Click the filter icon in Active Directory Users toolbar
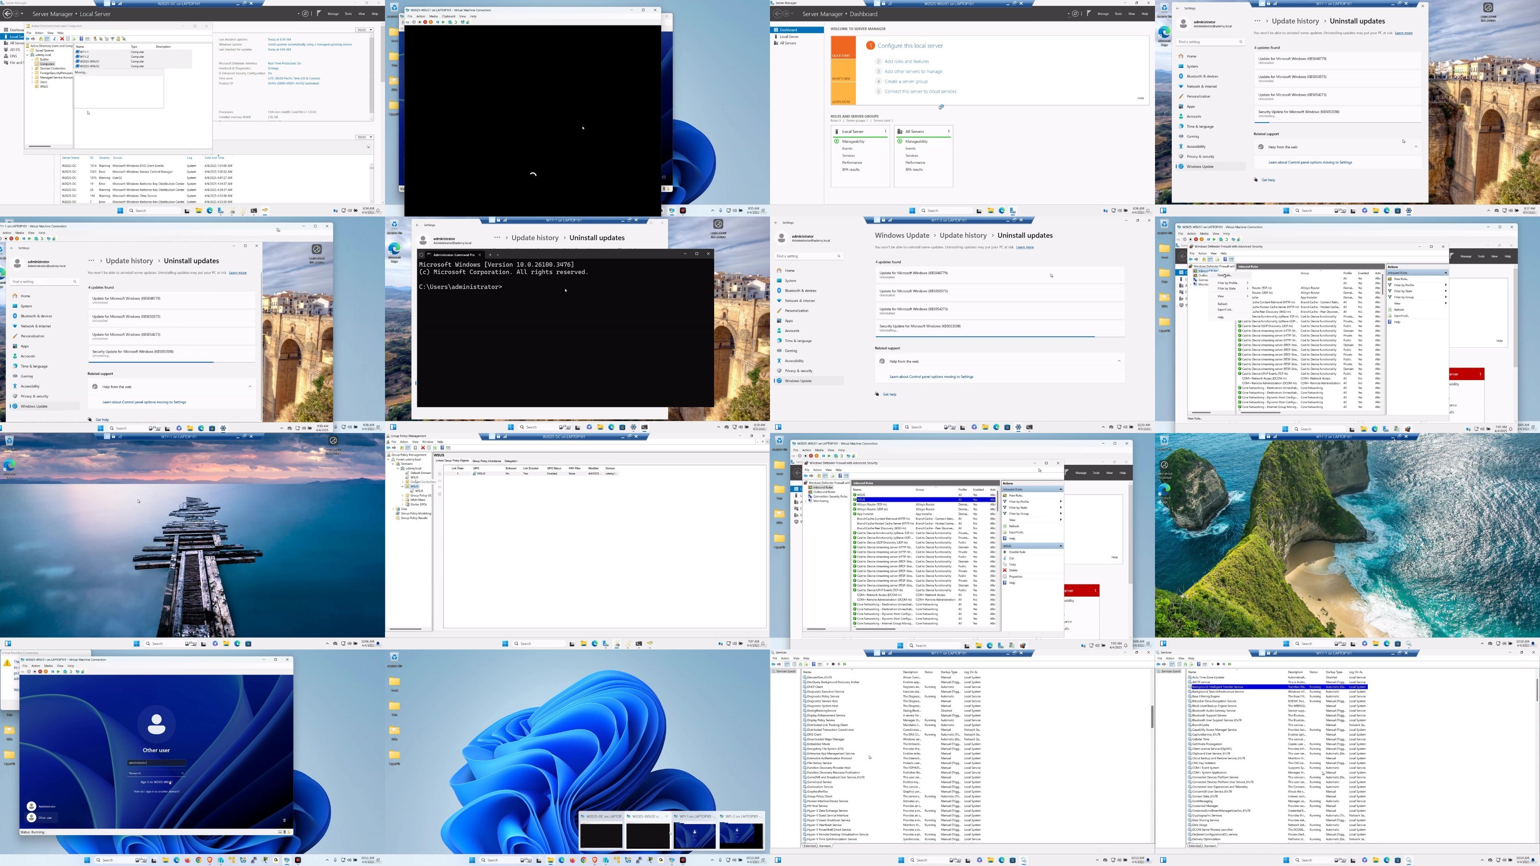This screenshot has width=1540, height=866. pyautogui.click(x=112, y=39)
